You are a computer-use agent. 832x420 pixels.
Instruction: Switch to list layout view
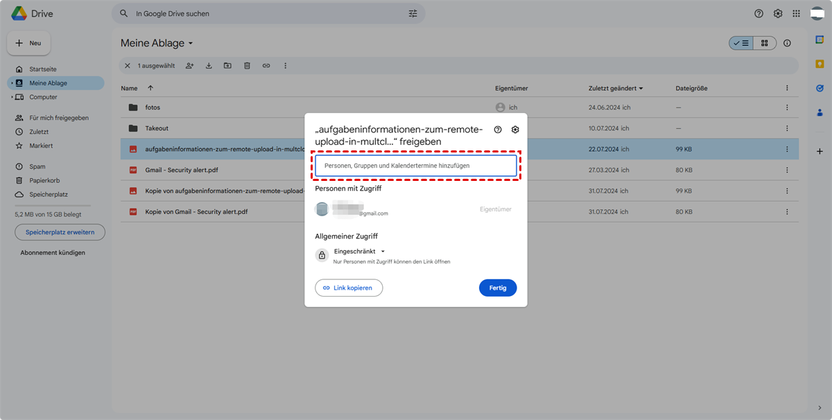tap(741, 43)
